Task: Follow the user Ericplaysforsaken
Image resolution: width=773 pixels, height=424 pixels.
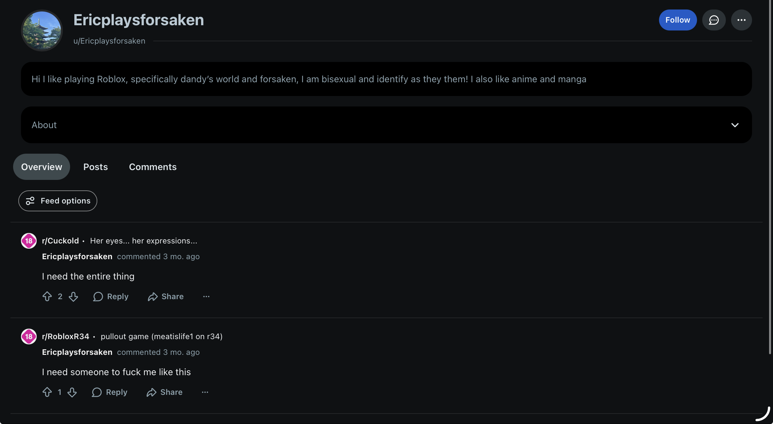Action: pyautogui.click(x=678, y=20)
